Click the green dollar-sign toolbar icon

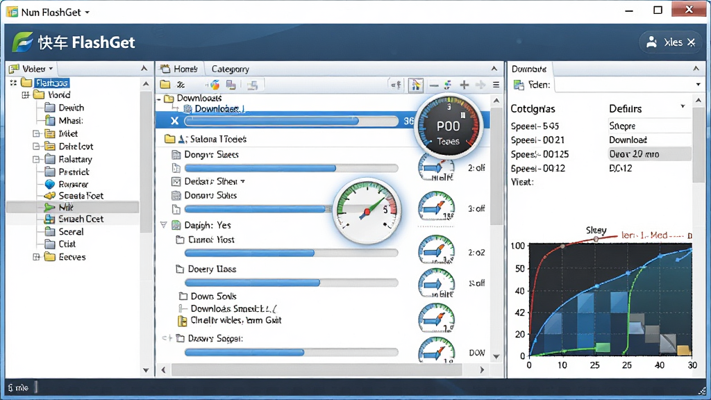point(448,85)
